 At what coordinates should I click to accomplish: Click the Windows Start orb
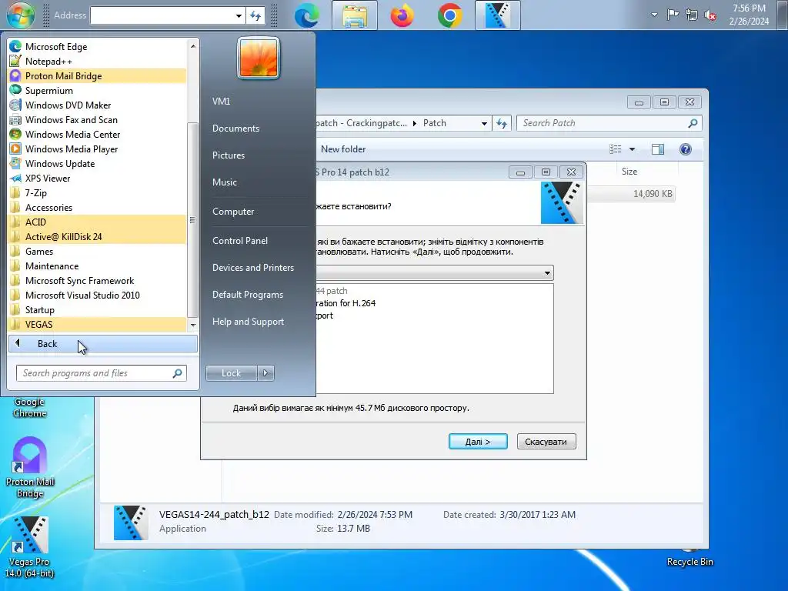(x=21, y=15)
